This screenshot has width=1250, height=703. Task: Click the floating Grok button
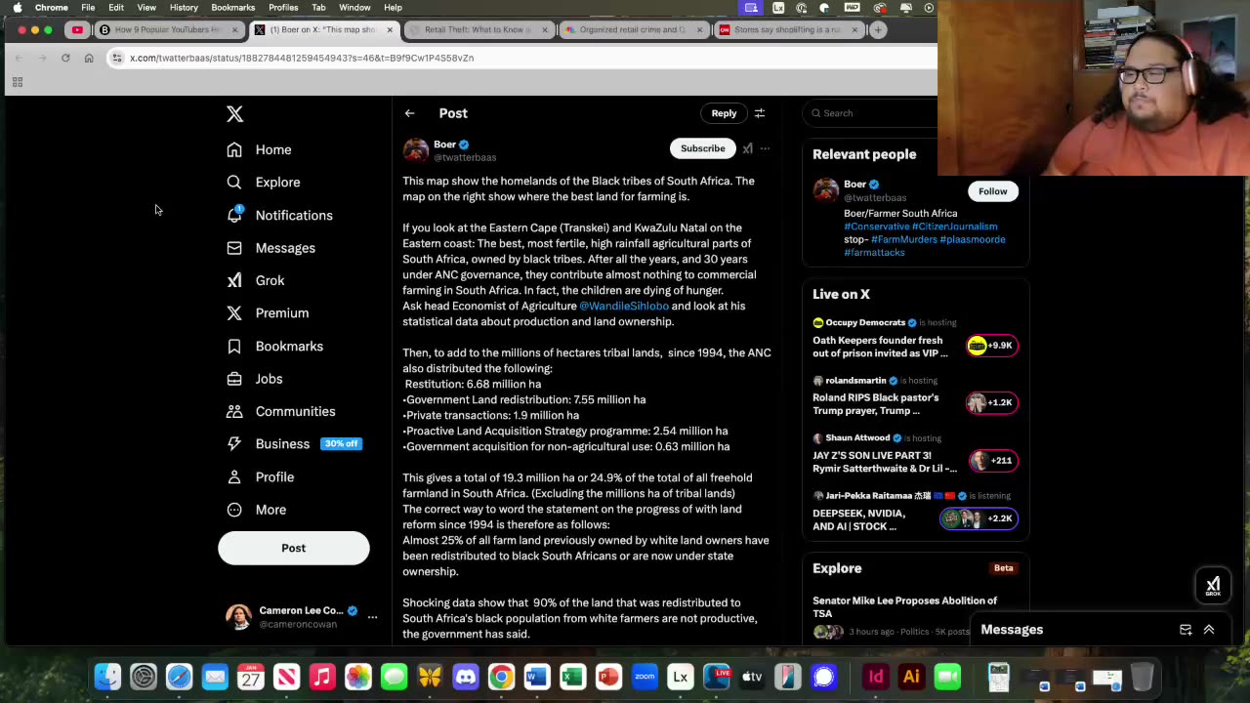(x=1213, y=586)
